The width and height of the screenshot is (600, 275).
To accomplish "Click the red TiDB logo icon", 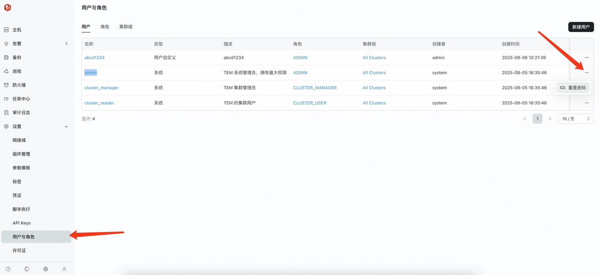I will click(7, 8).
